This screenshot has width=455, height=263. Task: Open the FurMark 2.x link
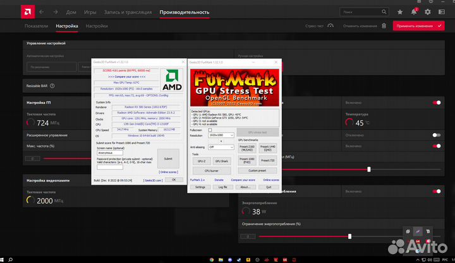pyautogui.click(x=197, y=180)
